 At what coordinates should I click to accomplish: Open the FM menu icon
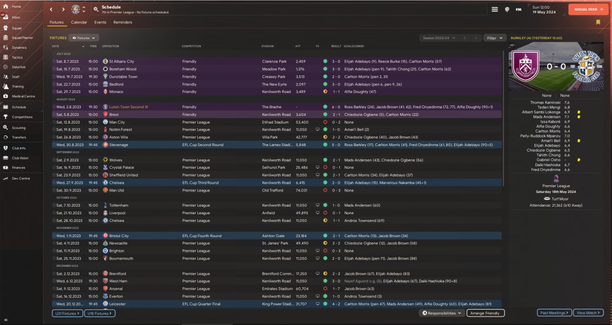point(518,9)
